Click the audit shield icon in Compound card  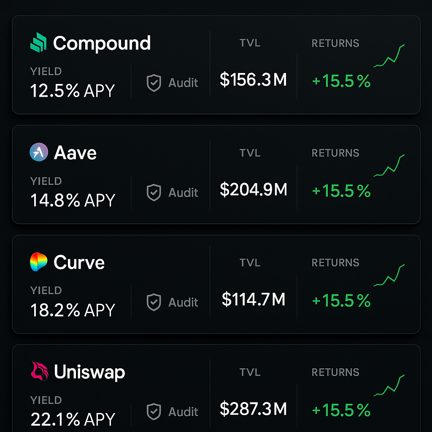click(154, 83)
